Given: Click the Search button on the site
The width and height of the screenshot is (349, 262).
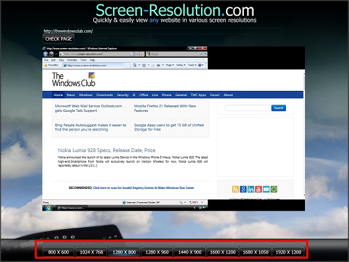Looking at the screenshot, I should (279, 108).
